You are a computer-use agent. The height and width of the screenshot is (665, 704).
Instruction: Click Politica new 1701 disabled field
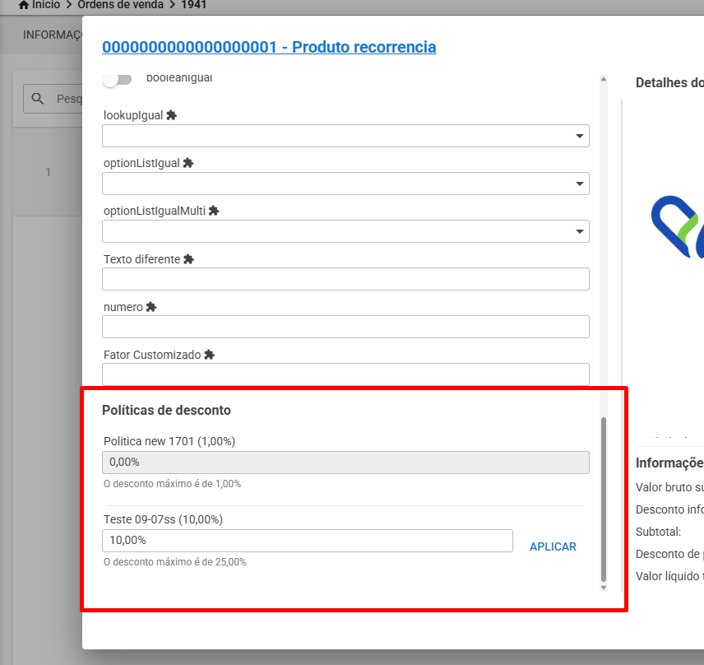point(345,463)
